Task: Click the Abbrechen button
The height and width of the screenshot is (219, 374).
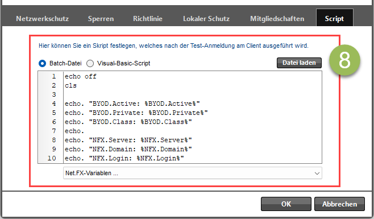Action: [x=339, y=204]
